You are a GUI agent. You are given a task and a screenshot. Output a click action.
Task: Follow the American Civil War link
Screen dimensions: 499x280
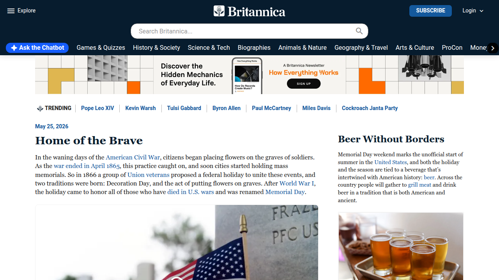[133, 157]
